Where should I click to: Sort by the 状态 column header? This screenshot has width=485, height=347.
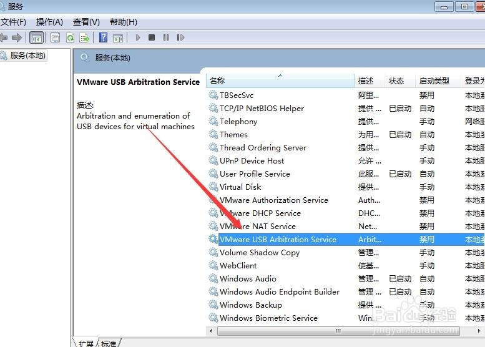(x=399, y=81)
